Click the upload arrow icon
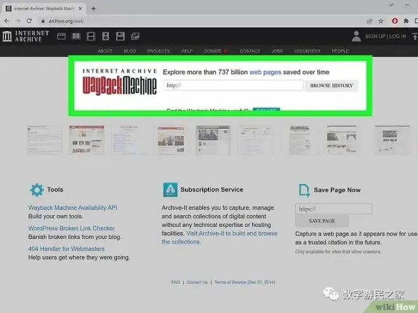The image size is (418, 313). (x=415, y=36)
